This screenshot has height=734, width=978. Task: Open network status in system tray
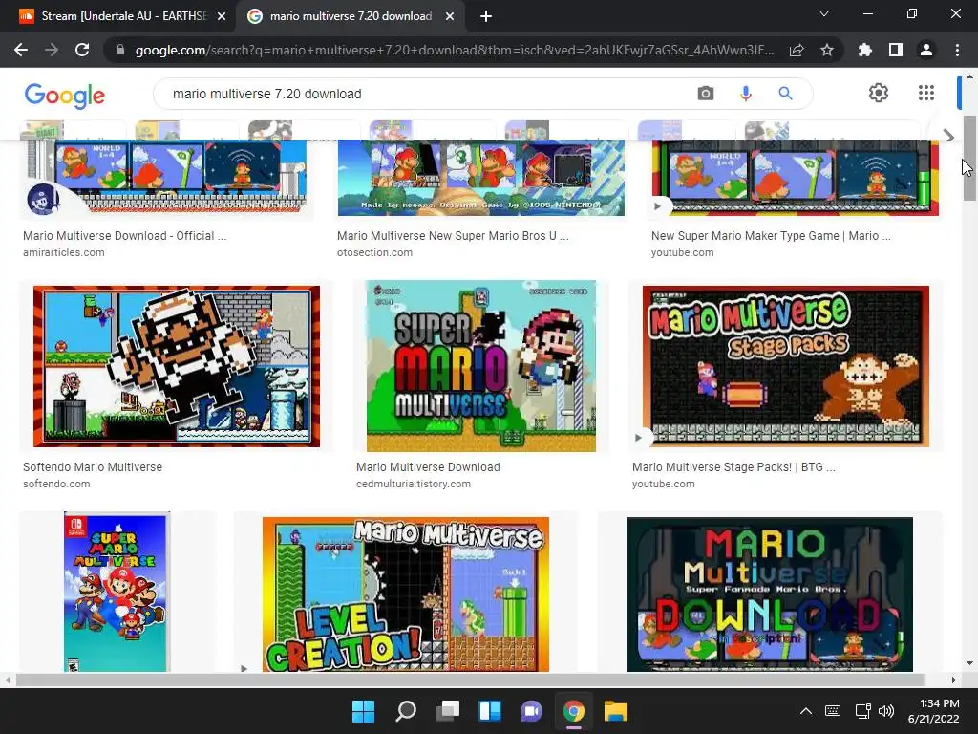(862, 711)
